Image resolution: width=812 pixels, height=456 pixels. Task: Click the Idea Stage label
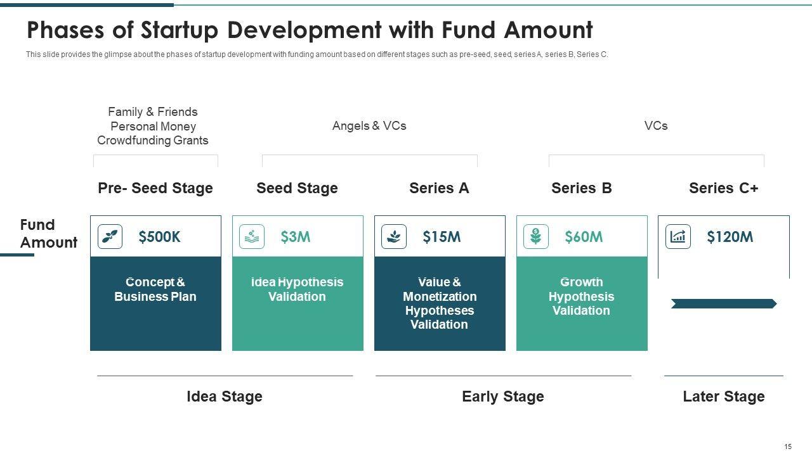[x=225, y=396]
